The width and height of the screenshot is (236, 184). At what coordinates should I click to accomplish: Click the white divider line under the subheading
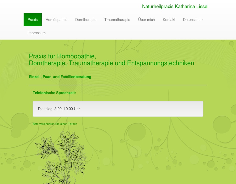click(x=118, y=85)
